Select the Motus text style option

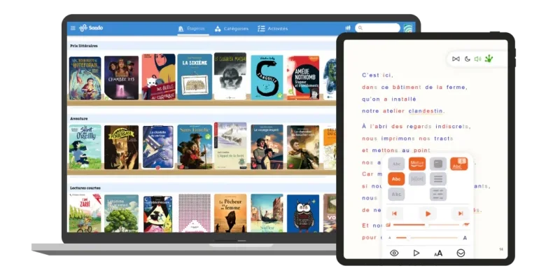tap(417, 164)
